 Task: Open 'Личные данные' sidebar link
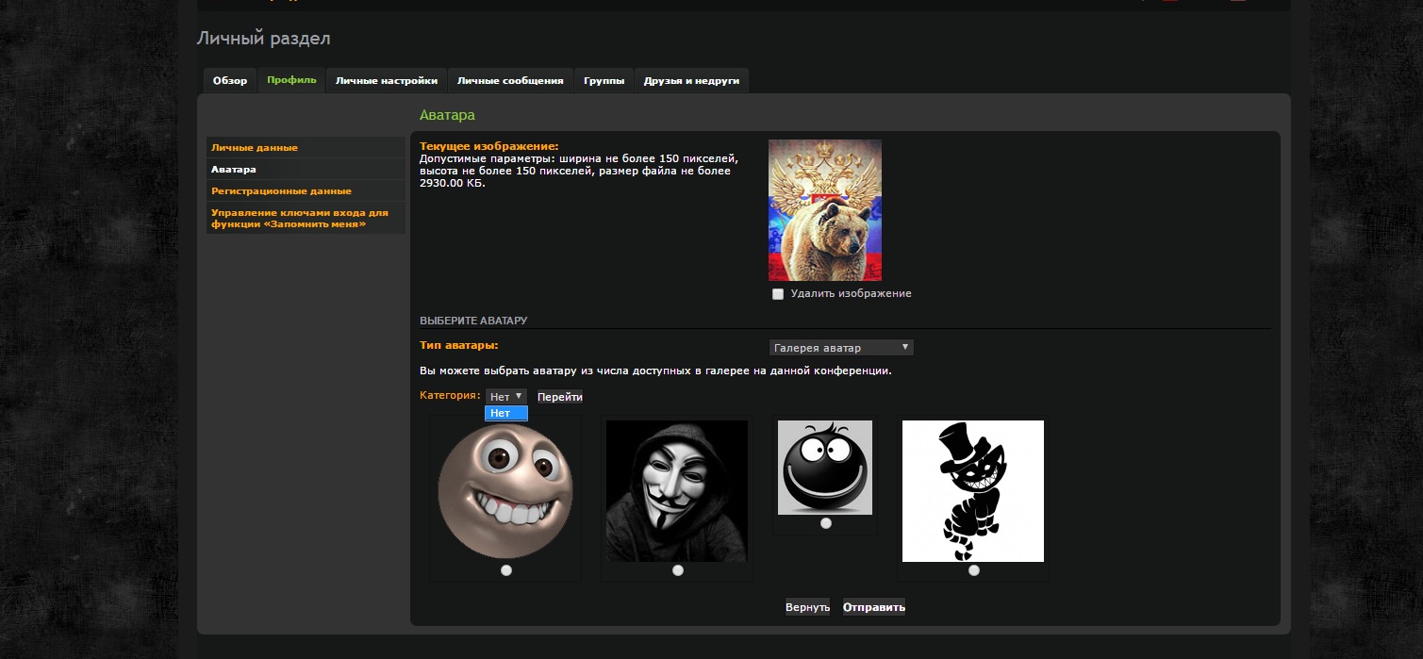point(255,148)
